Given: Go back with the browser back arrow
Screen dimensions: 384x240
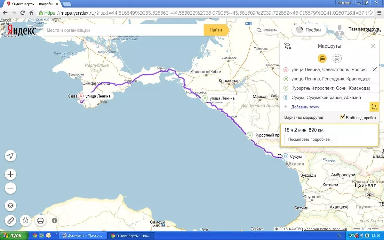Looking at the screenshot, I should [x=5, y=13].
